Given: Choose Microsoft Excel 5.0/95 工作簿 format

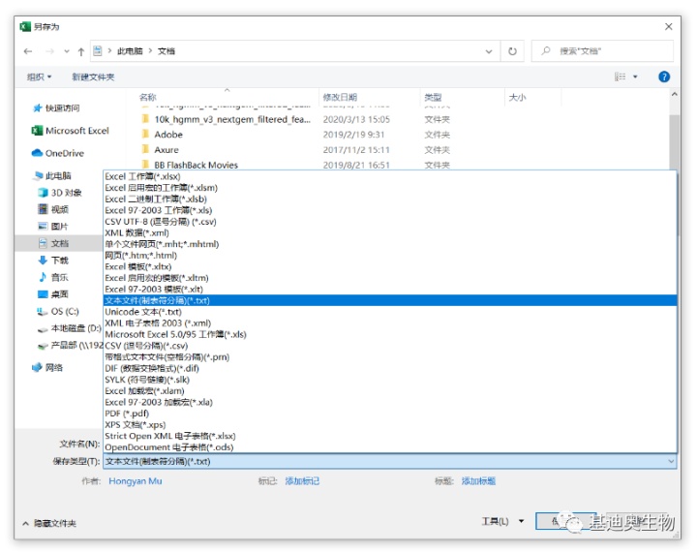Looking at the screenshot, I should [x=390, y=335].
